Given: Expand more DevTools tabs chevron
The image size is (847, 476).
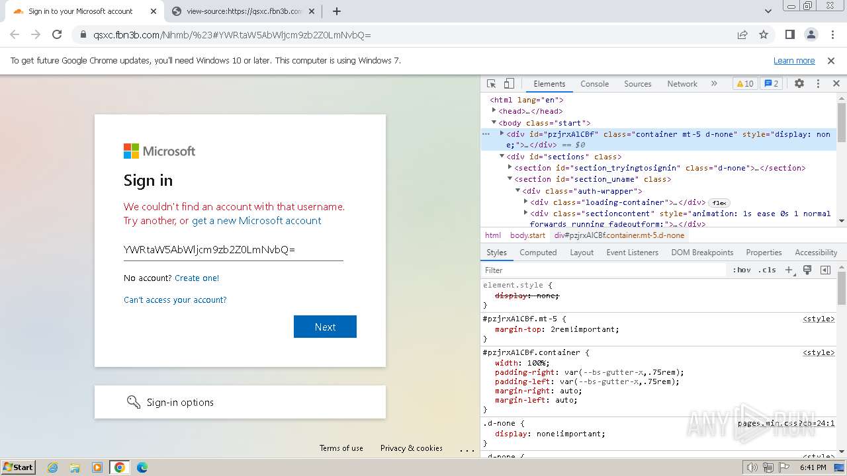Looking at the screenshot, I should tap(714, 84).
